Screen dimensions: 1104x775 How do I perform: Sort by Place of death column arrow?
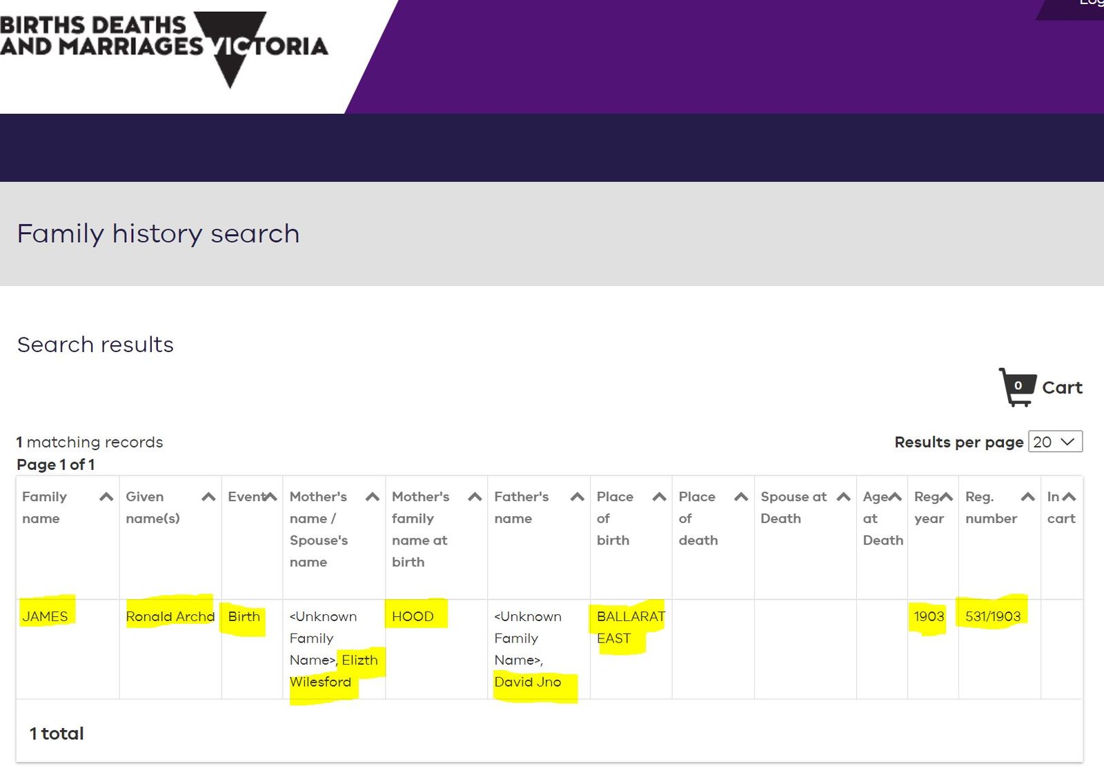[x=741, y=497]
